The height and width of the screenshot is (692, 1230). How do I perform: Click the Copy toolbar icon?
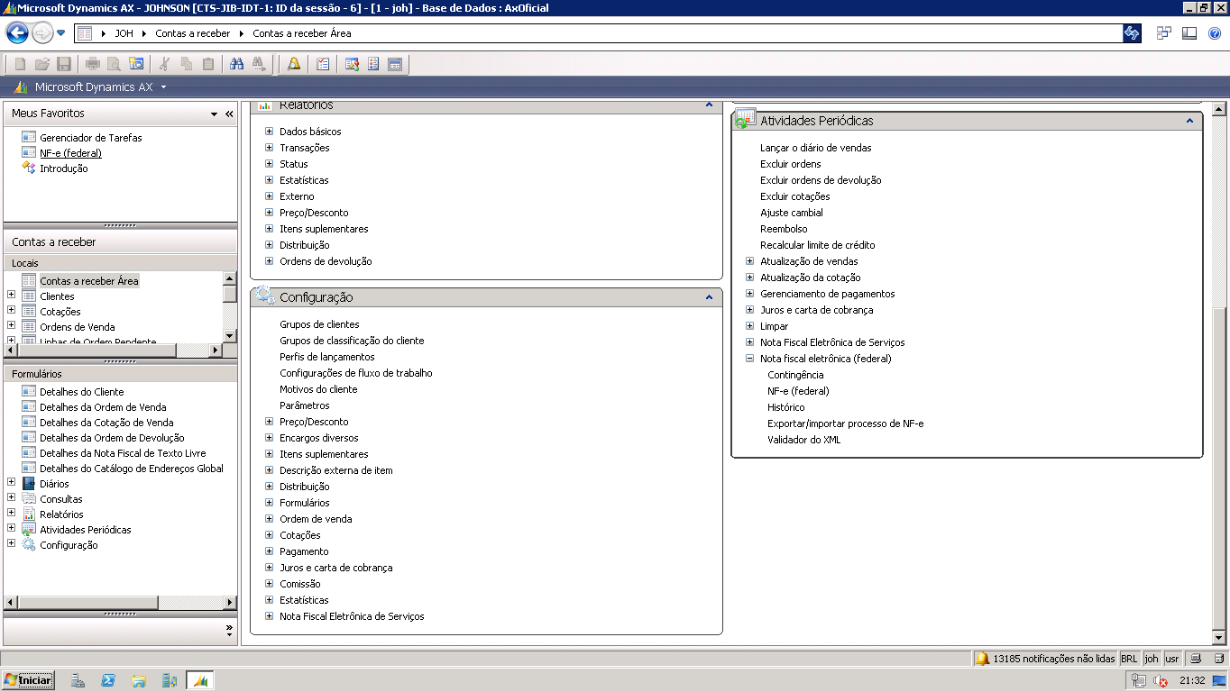[187, 64]
